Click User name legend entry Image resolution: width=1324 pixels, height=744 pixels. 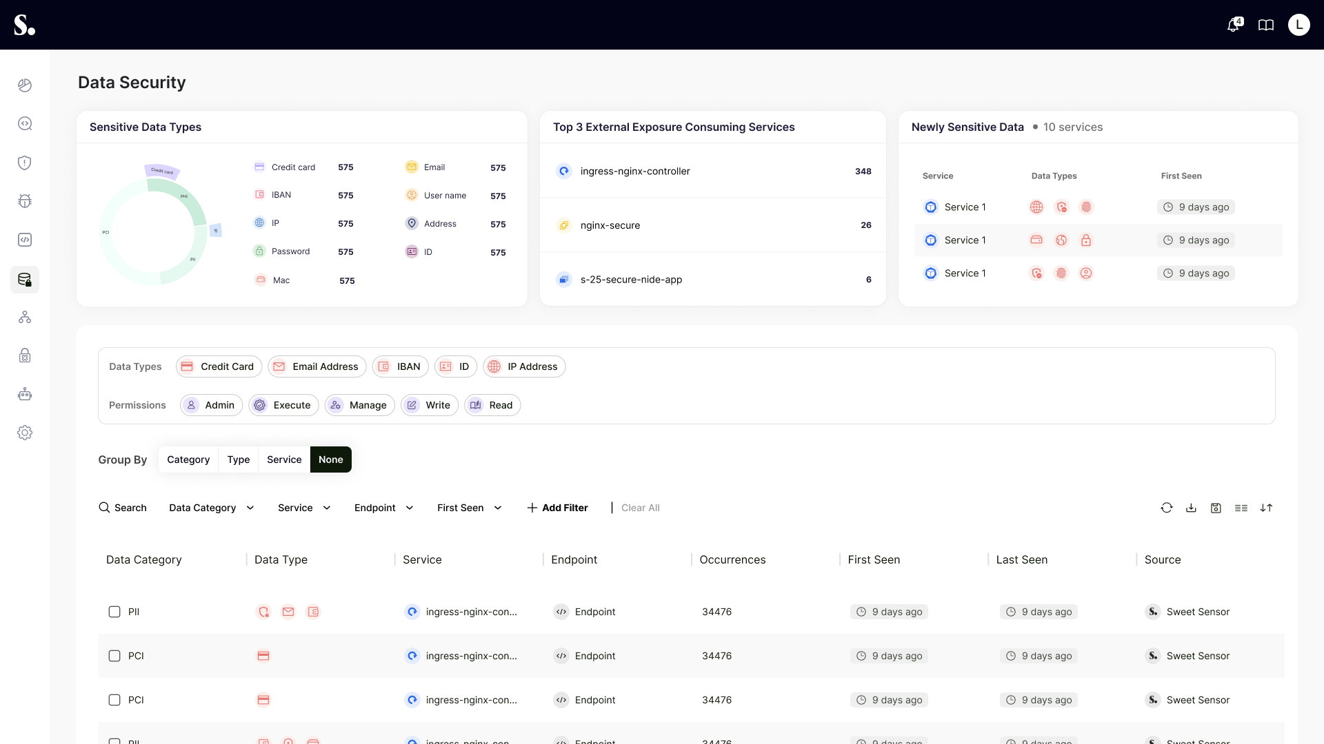(456, 196)
